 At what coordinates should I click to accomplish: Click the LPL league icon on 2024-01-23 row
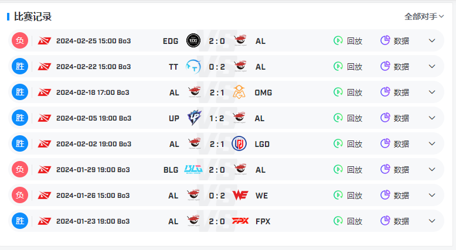coord(45,221)
